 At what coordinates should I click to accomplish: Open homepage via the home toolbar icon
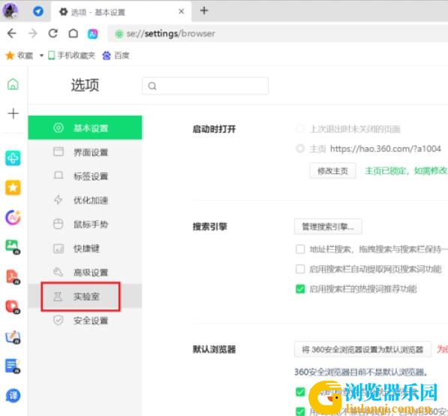point(73,34)
